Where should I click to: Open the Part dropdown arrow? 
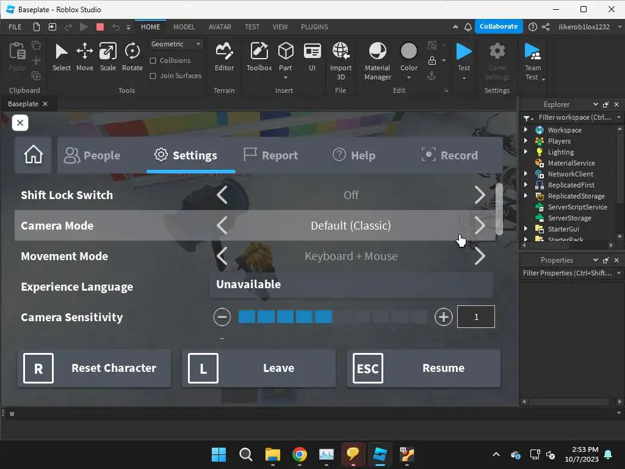[286, 78]
